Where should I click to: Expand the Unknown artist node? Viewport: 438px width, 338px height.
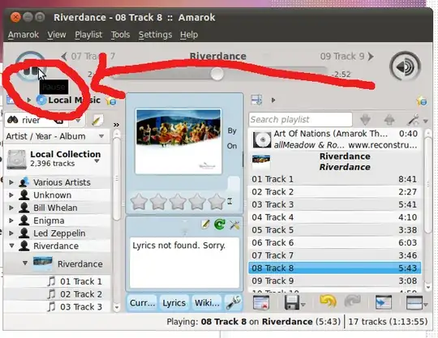coord(11,195)
